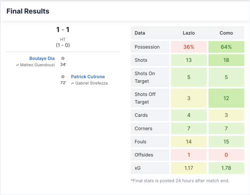Click the goal icon beside Patrick Cutrone
Image resolution: width=250 pixels, height=195 pixels.
(x=63, y=77)
